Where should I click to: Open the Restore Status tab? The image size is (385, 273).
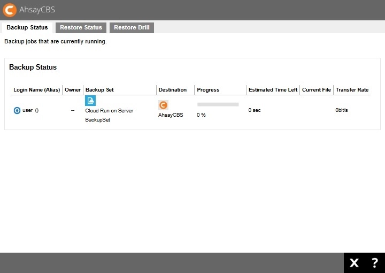pyautogui.click(x=81, y=27)
